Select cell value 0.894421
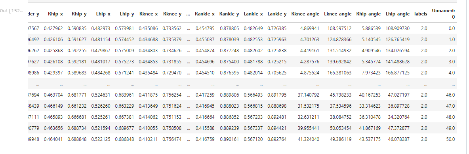The height and width of the screenshot is (154, 469). pyautogui.click(x=277, y=128)
